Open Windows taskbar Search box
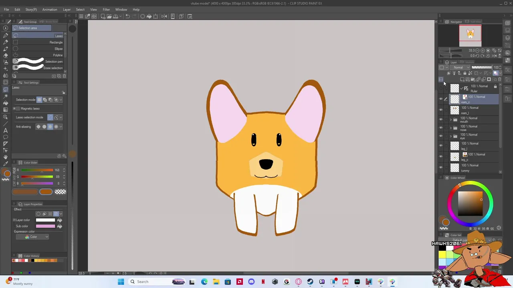513x288 pixels. 143,282
